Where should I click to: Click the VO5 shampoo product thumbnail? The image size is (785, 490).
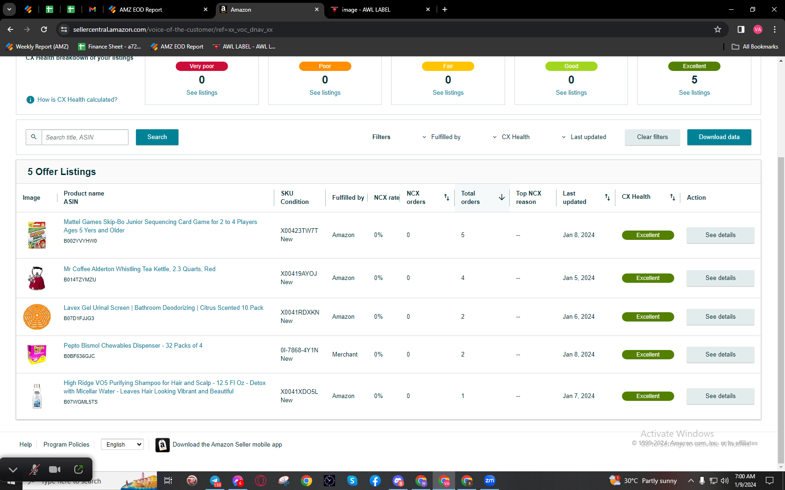point(37,396)
